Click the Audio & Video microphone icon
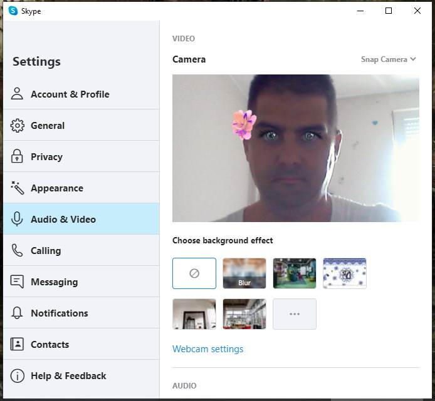435x401 pixels. (x=18, y=219)
